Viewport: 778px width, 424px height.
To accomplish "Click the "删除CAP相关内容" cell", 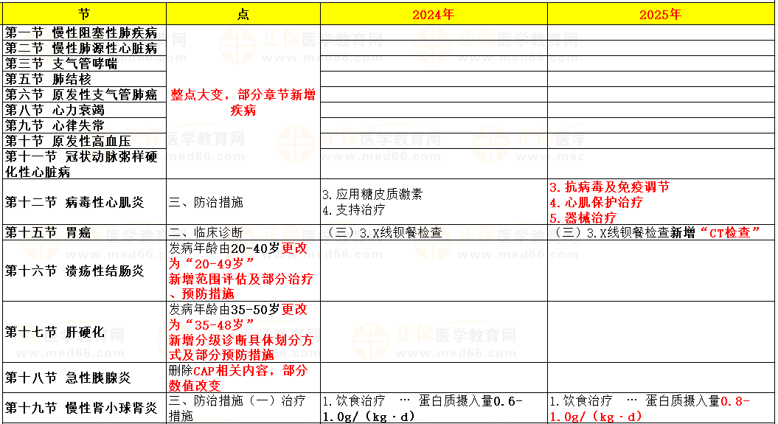I will [x=243, y=378].
